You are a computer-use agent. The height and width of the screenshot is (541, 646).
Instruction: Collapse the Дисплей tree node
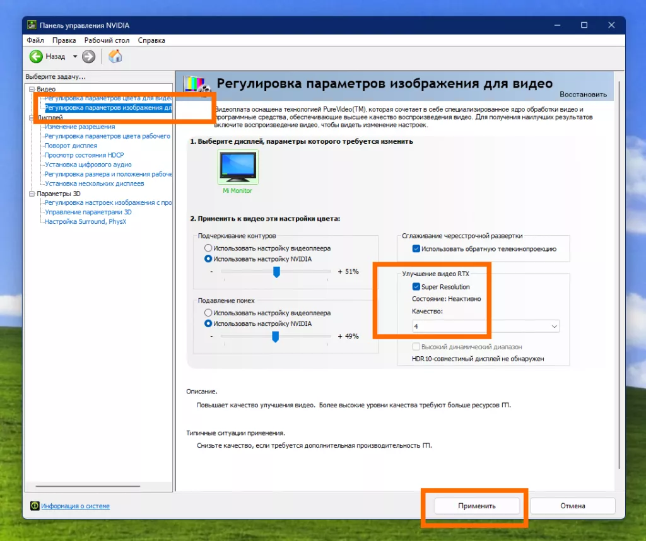[x=32, y=117]
